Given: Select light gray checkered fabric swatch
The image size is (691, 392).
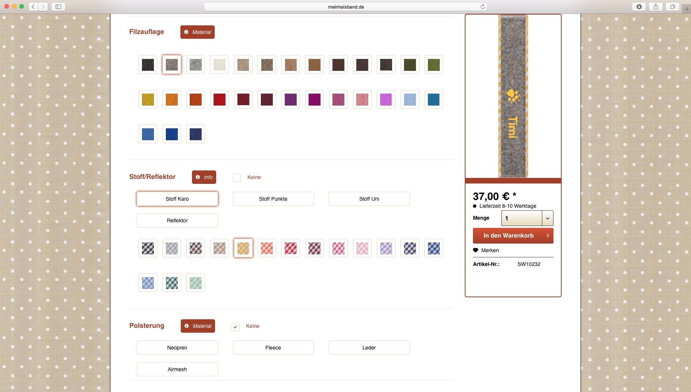Looking at the screenshot, I should (x=172, y=248).
